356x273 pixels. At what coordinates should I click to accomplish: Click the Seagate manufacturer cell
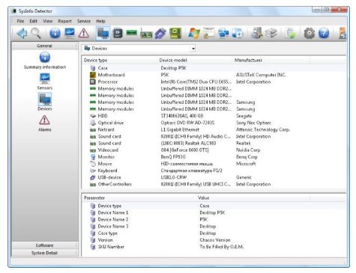click(x=244, y=116)
